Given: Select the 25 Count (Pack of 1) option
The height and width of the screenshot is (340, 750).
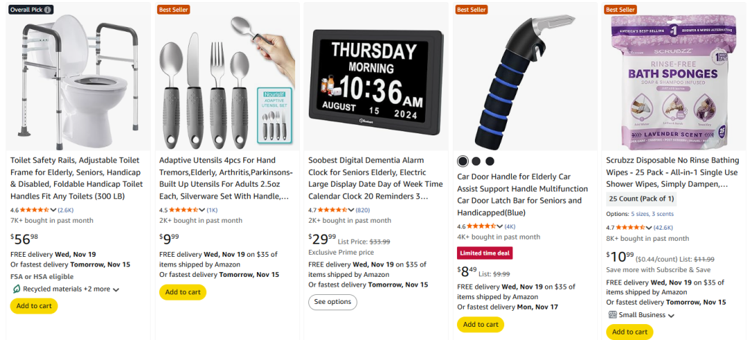Looking at the screenshot, I should coord(642,198).
